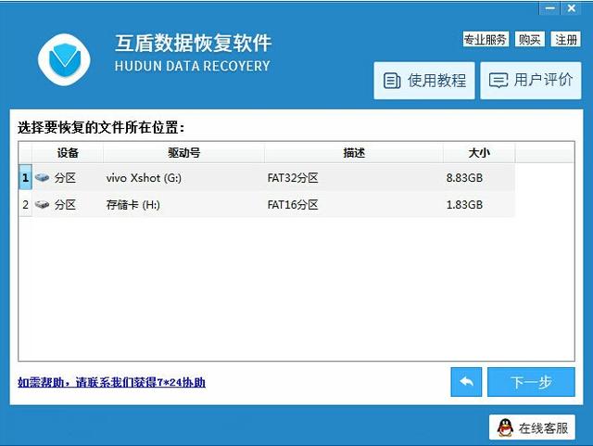Click the drive icon in row 2
593x446 pixels.
(43, 205)
